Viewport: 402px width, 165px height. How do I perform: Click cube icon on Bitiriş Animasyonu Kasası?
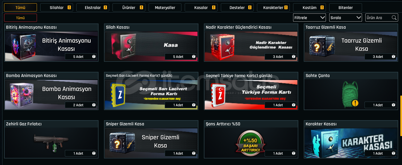[94, 57]
